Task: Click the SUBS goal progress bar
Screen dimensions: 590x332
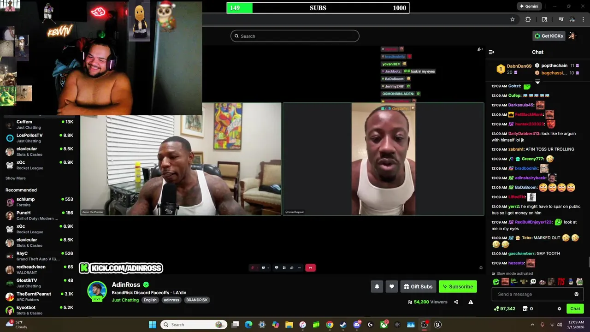Action: click(318, 8)
